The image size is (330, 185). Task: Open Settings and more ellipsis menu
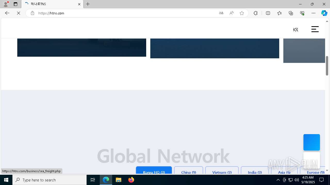[x=313, y=13]
